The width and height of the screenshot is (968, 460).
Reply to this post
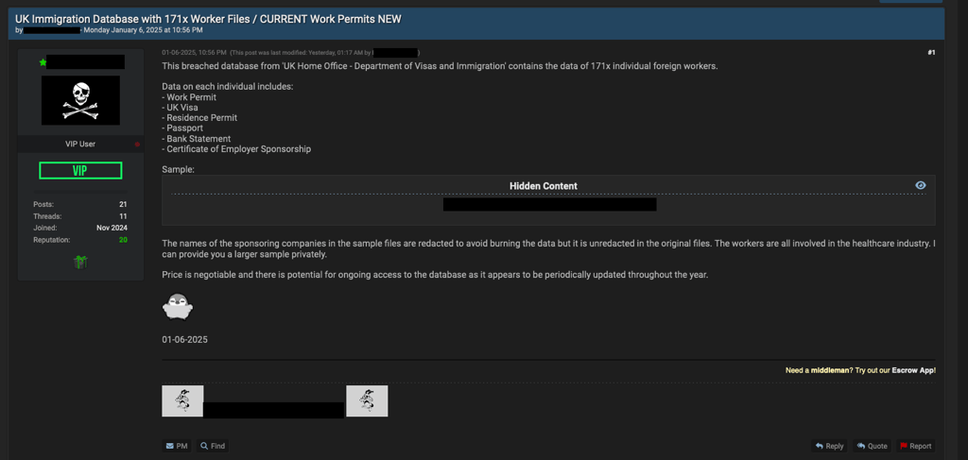[829, 446]
